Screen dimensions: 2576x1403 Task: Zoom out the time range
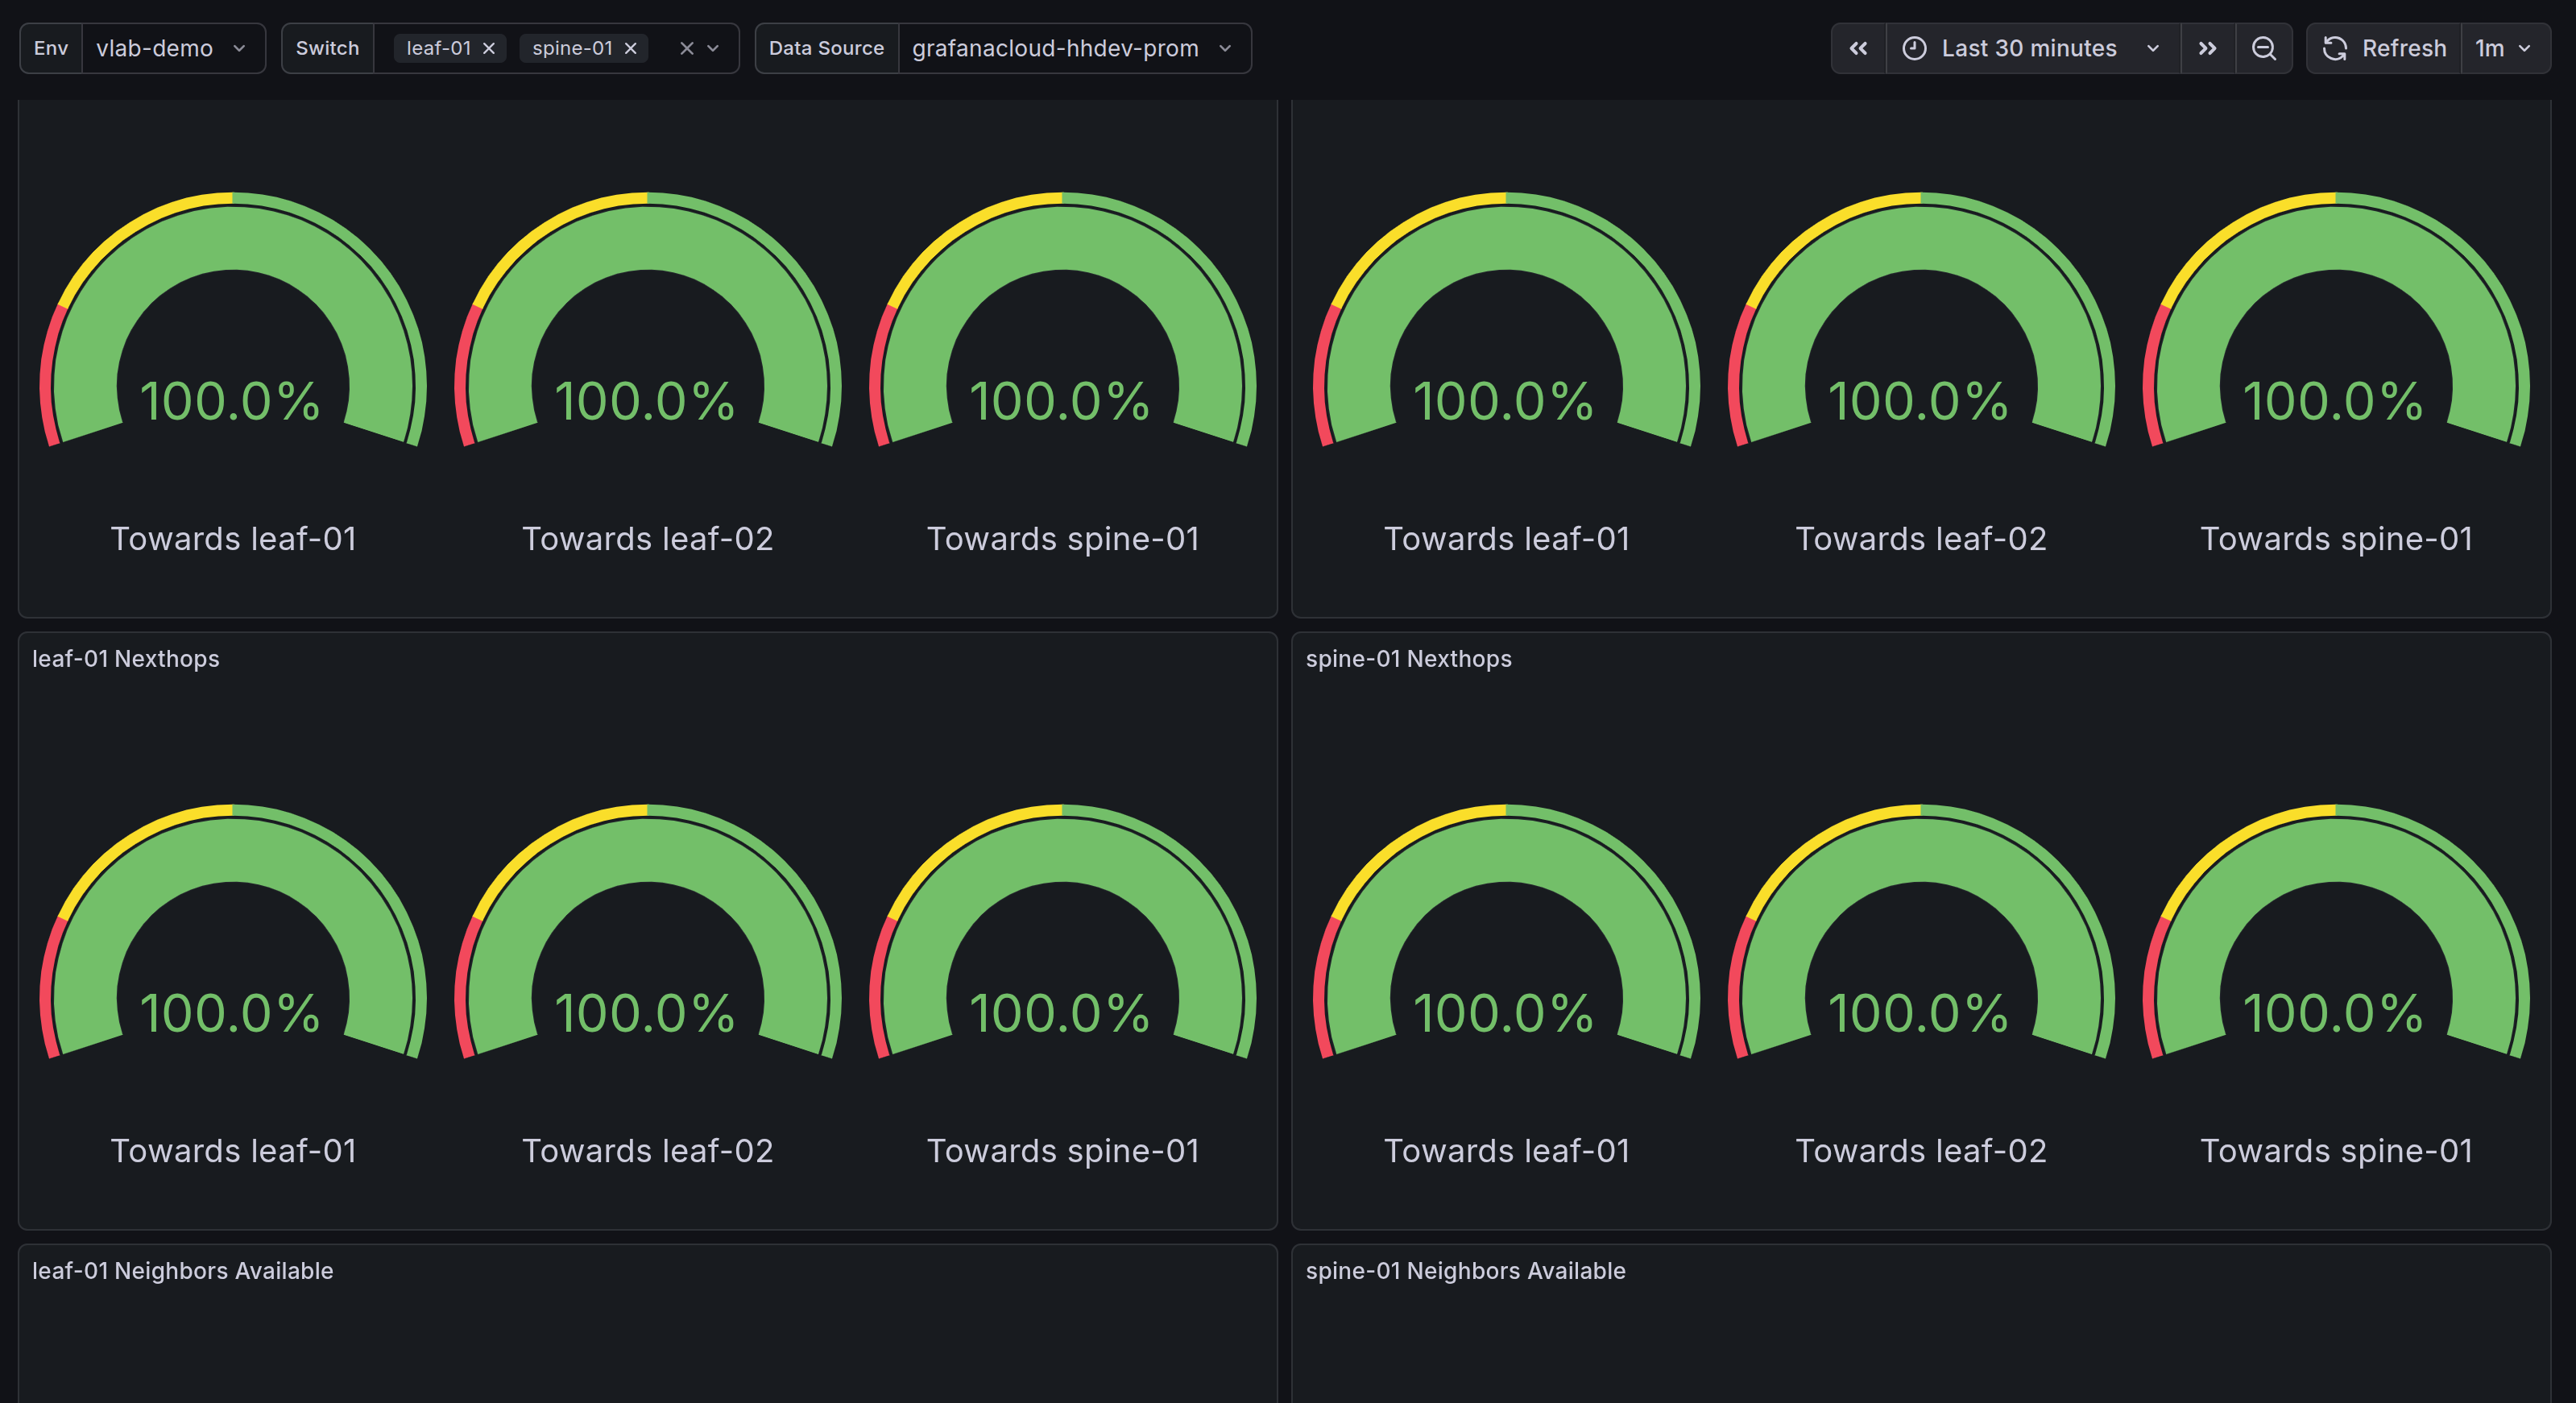click(2264, 48)
